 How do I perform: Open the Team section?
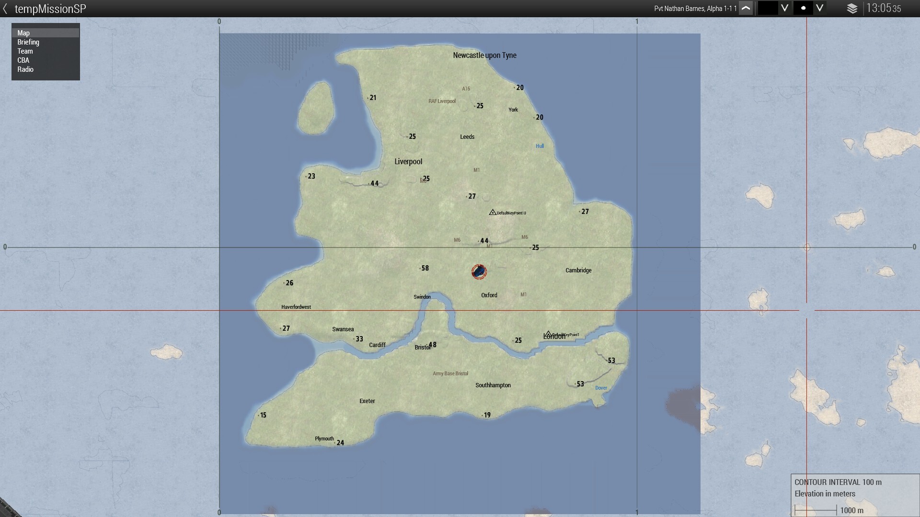point(25,51)
